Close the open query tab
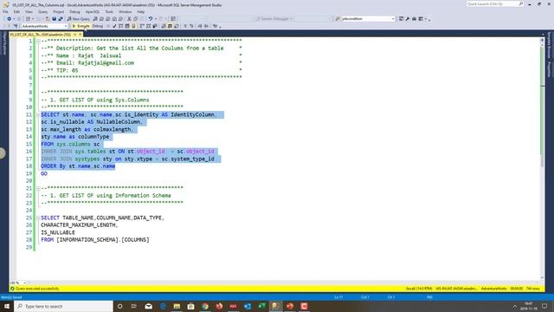This screenshot has width=554, height=312. click(81, 35)
